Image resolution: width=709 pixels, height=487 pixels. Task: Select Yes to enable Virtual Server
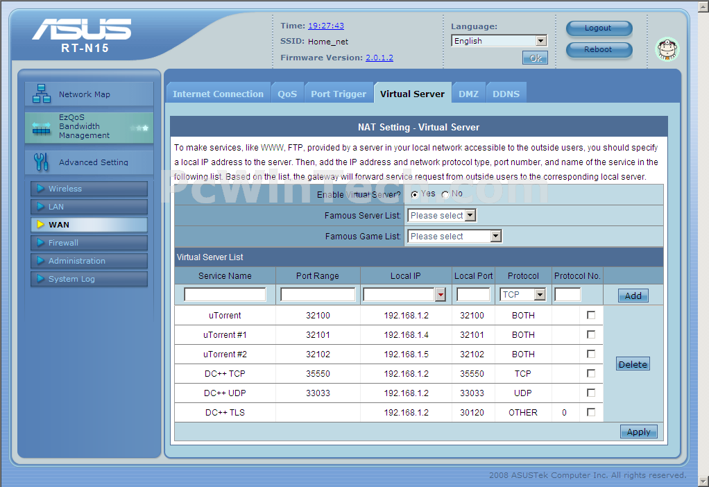[415, 194]
